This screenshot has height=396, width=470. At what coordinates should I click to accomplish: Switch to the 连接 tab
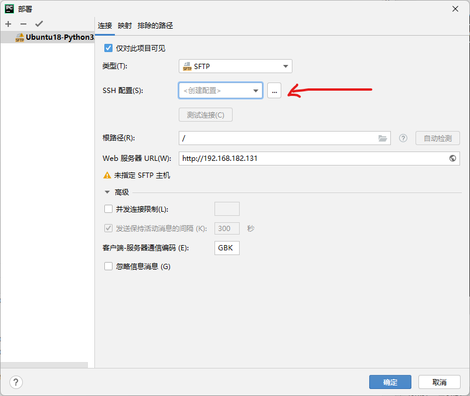click(x=105, y=26)
